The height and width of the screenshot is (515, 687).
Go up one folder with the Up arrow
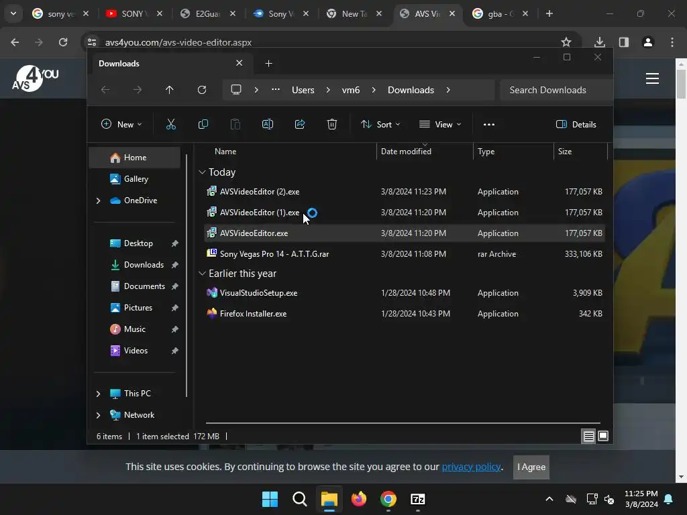click(170, 90)
